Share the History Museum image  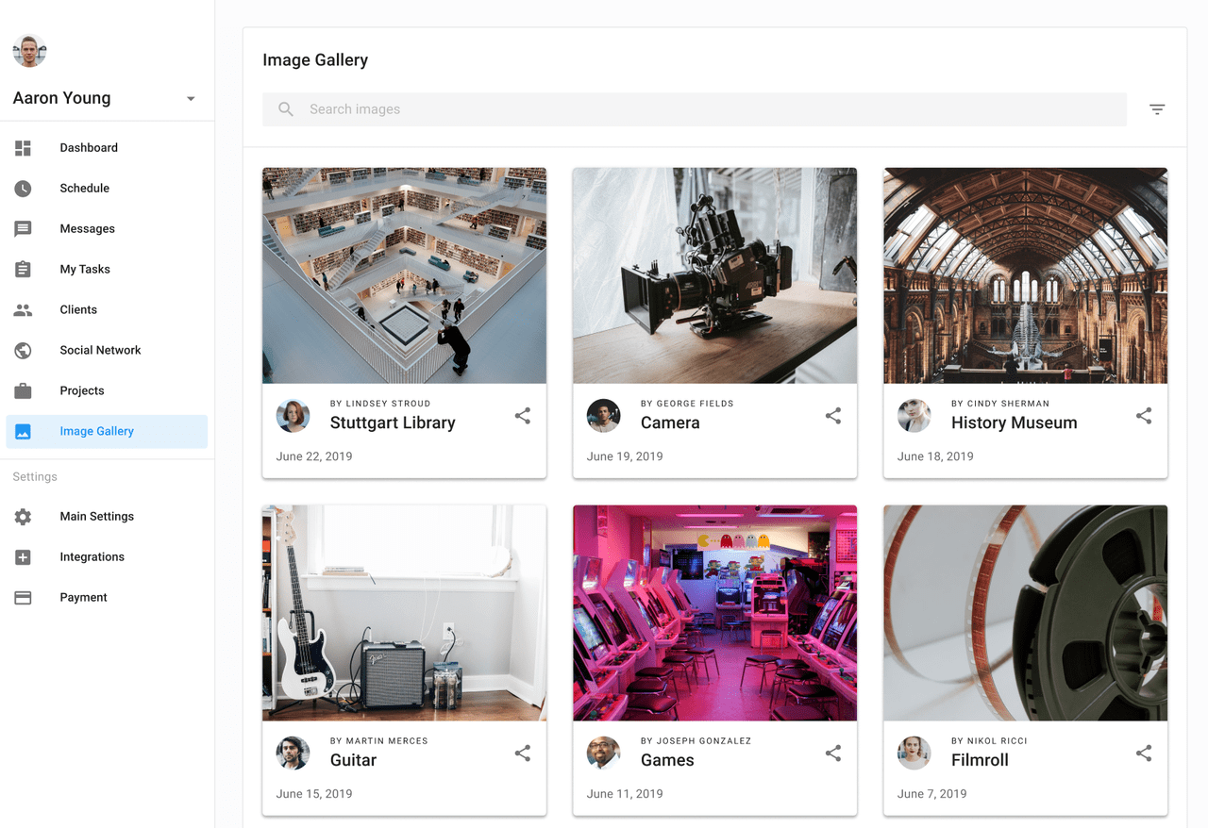click(x=1143, y=416)
